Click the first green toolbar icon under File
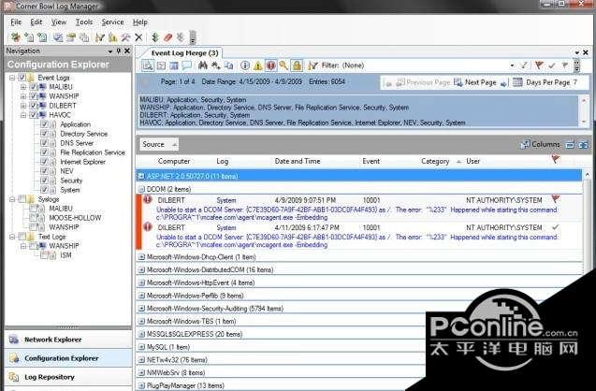The height and width of the screenshot is (391, 596). (16, 37)
